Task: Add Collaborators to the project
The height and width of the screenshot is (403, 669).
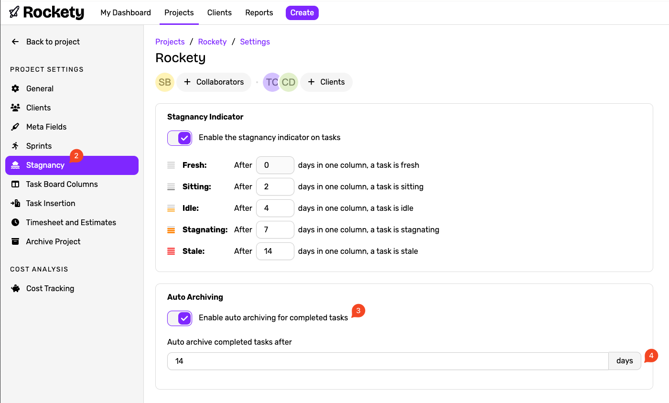Action: pos(214,82)
